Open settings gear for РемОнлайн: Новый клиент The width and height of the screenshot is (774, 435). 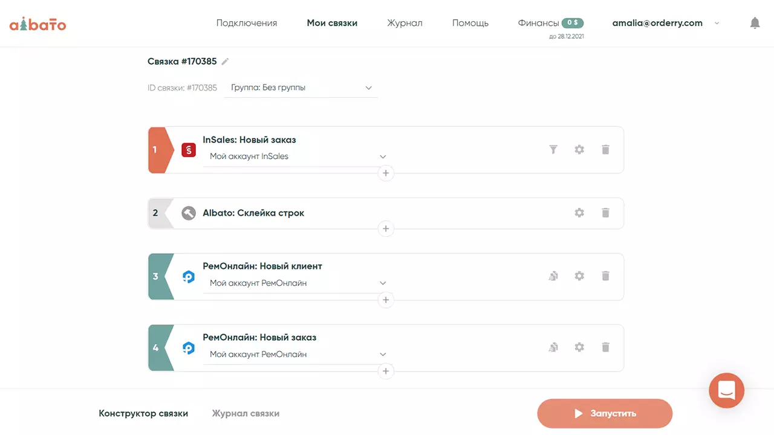click(579, 276)
